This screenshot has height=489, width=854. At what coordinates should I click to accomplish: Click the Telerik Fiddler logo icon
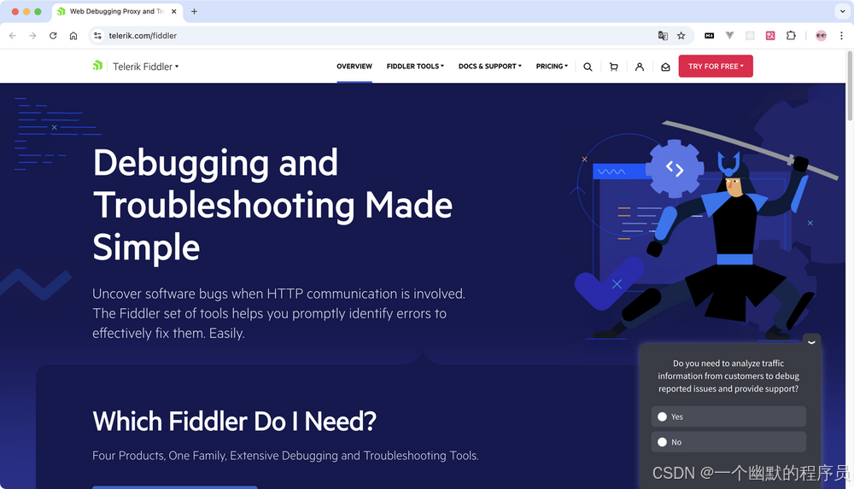pos(97,66)
